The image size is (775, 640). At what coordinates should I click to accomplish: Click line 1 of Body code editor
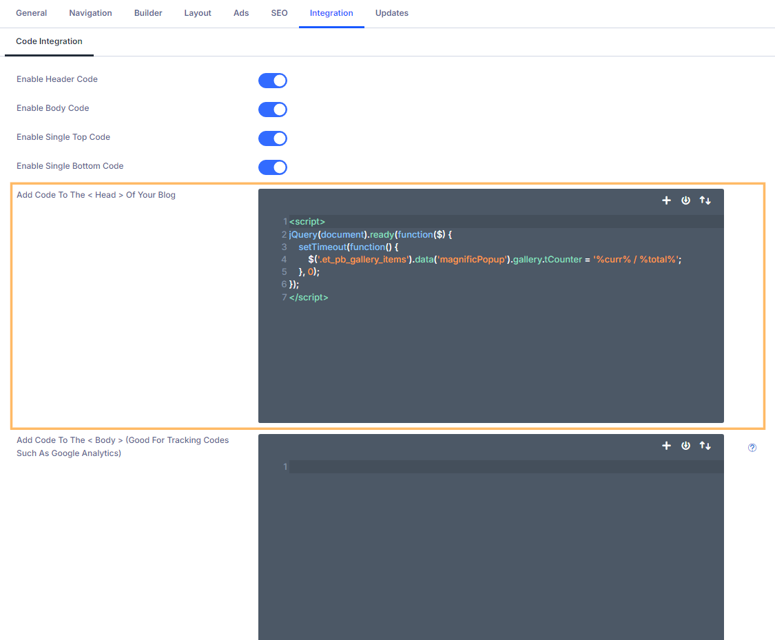(506, 467)
